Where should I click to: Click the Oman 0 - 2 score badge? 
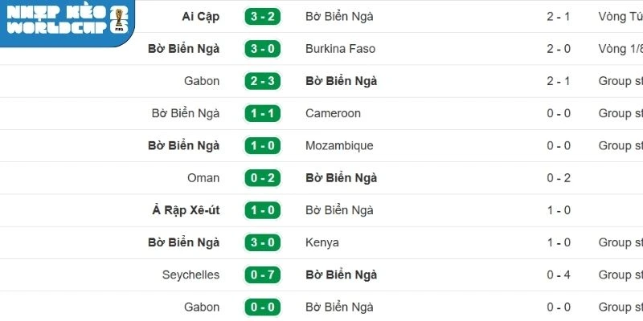[x=262, y=178]
